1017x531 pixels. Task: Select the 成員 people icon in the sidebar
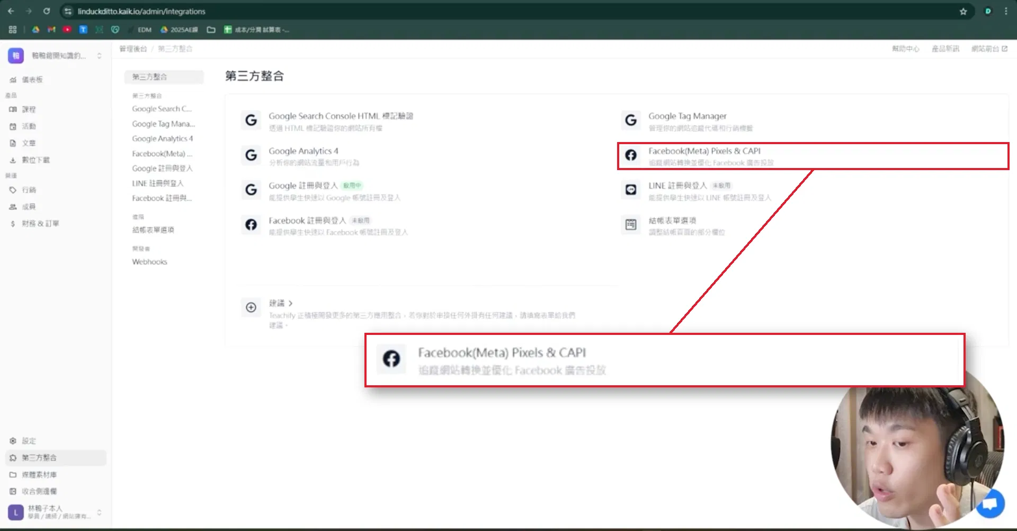pyautogui.click(x=13, y=207)
